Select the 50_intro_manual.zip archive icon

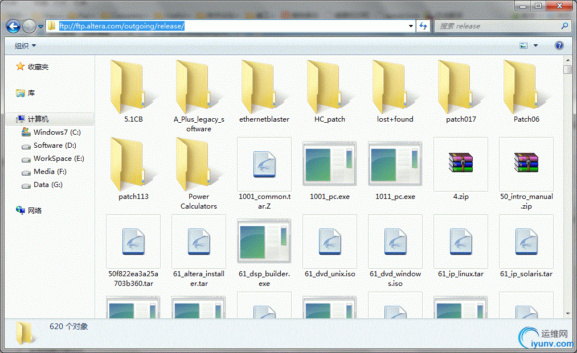[x=526, y=164]
